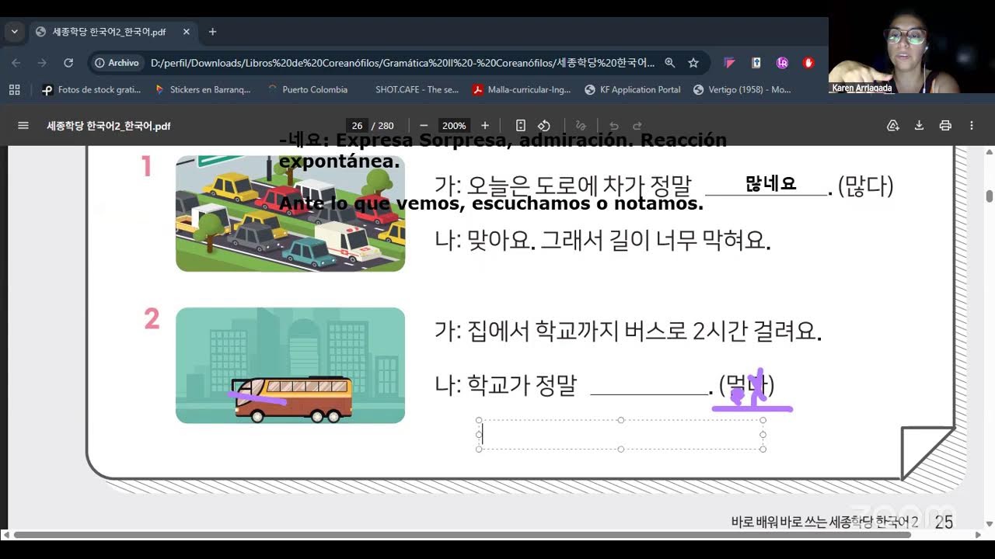Screen dimensions: 995x559
Task: Click the traffic jam illustration thumbnail
Action: point(290,214)
